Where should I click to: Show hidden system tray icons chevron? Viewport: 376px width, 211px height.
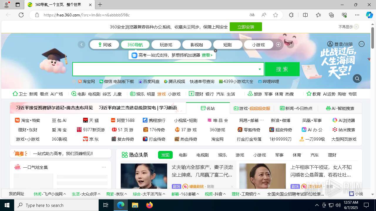317,205
